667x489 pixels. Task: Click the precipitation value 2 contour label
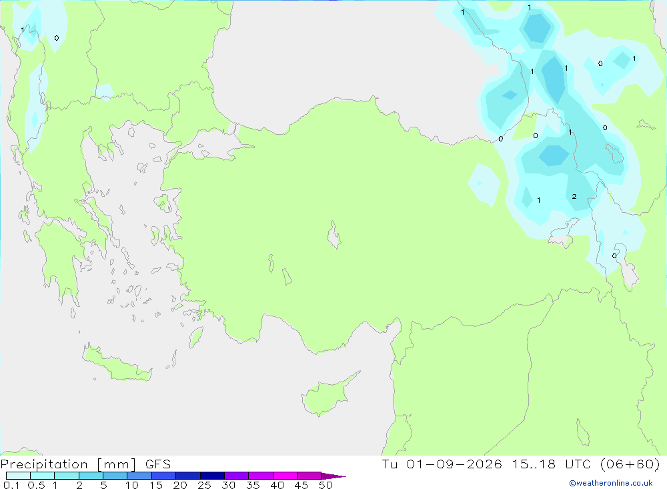(574, 196)
